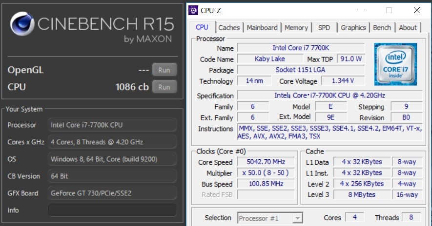The width and height of the screenshot is (432, 226).
Task: Click the Cores count value 4
Action: 354,217
